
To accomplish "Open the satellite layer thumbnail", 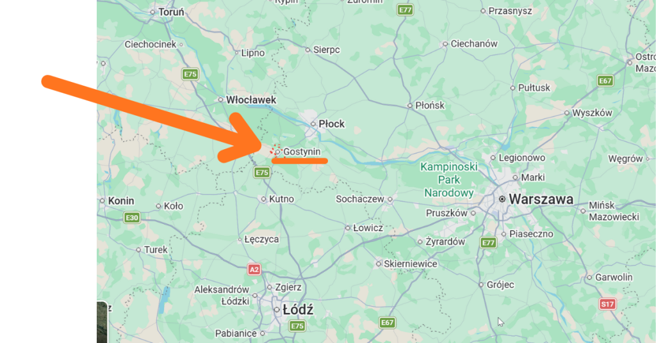I will [x=102, y=322].
